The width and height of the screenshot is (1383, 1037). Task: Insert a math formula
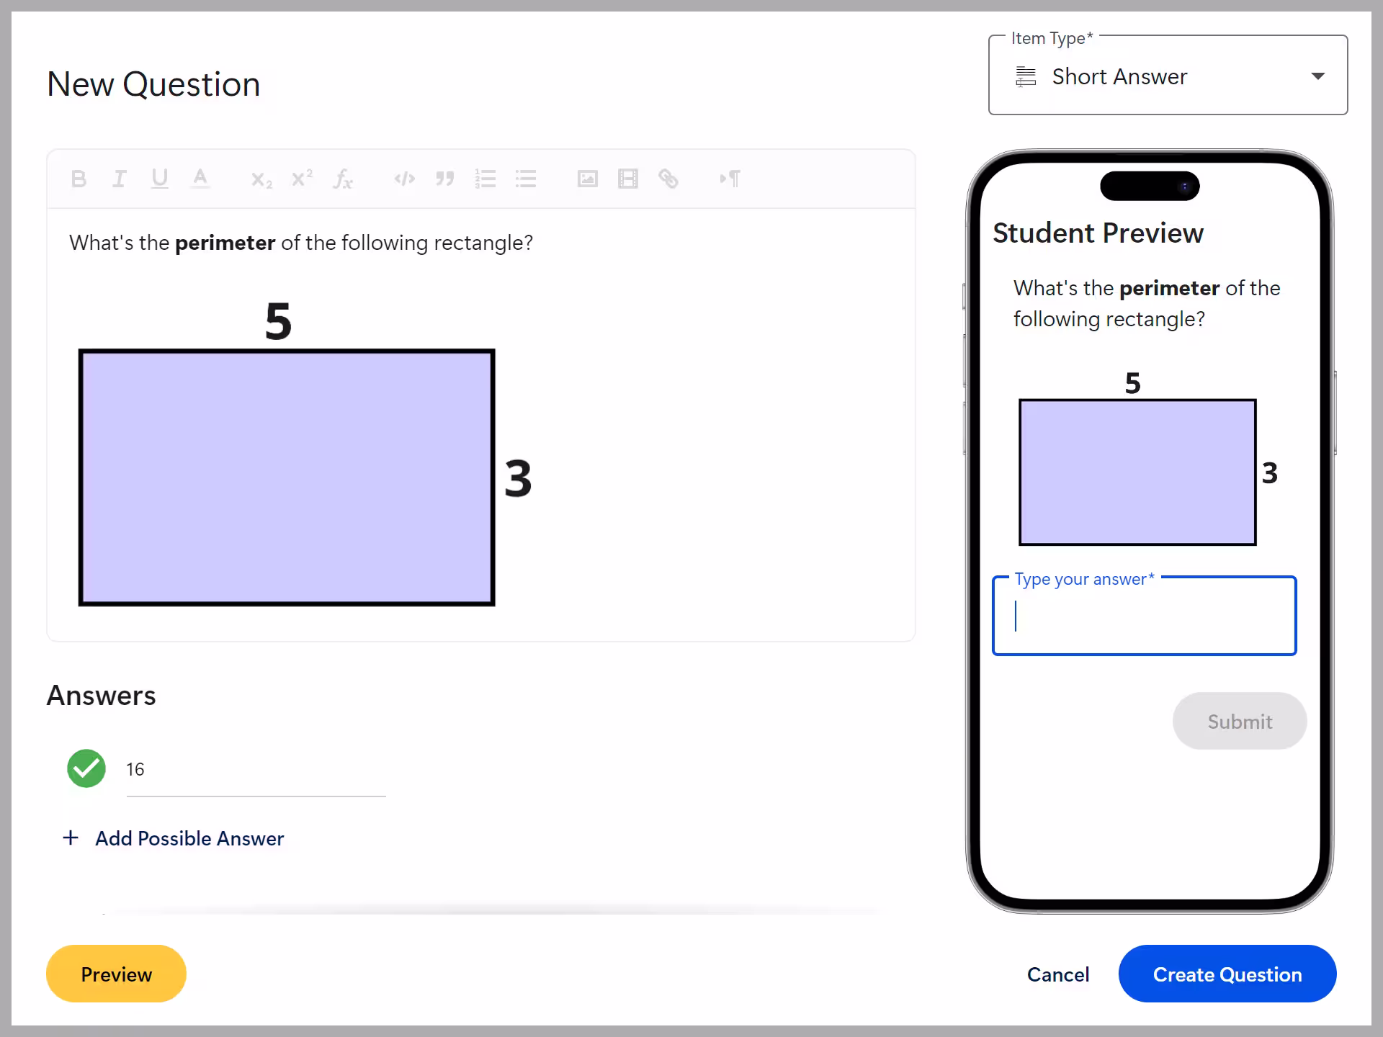tap(344, 179)
